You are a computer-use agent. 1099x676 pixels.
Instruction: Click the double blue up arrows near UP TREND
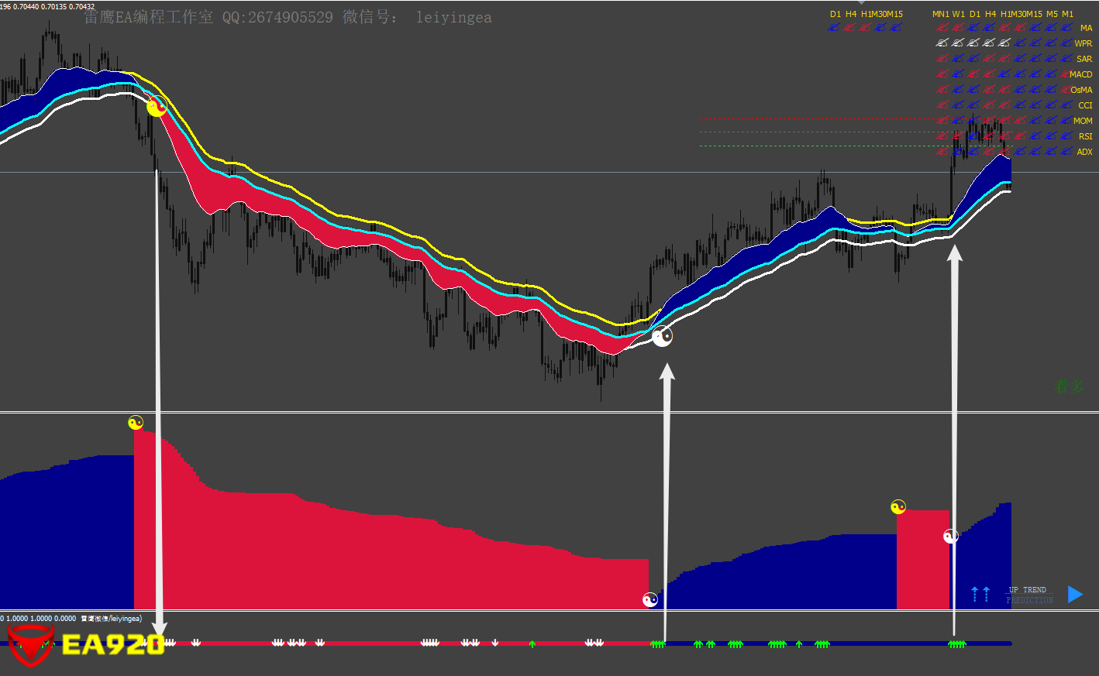980,594
